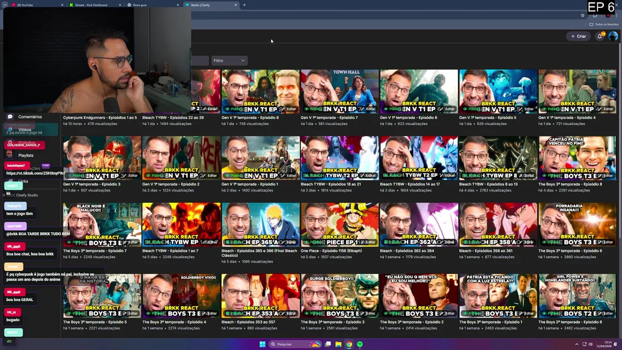Screen dimensions: 622x350
Task: Open Playlists in the sidebar
Action: pos(26,156)
